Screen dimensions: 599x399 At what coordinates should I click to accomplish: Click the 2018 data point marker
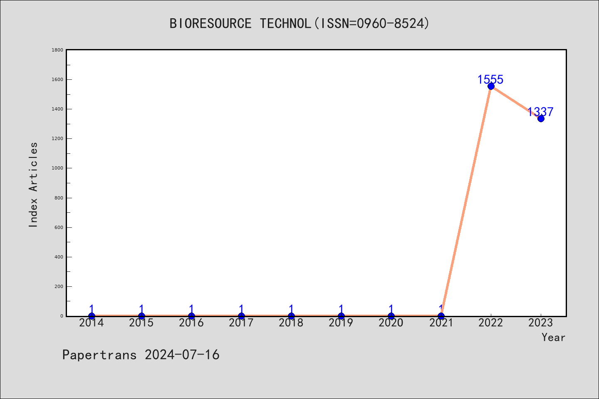click(x=291, y=316)
